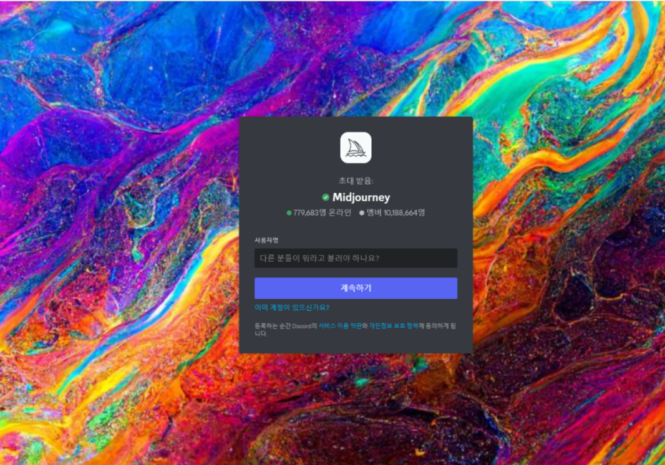Open the 이미 계정이 있으신가요? link
Viewport: 665px width, 465px height.
pyautogui.click(x=292, y=307)
